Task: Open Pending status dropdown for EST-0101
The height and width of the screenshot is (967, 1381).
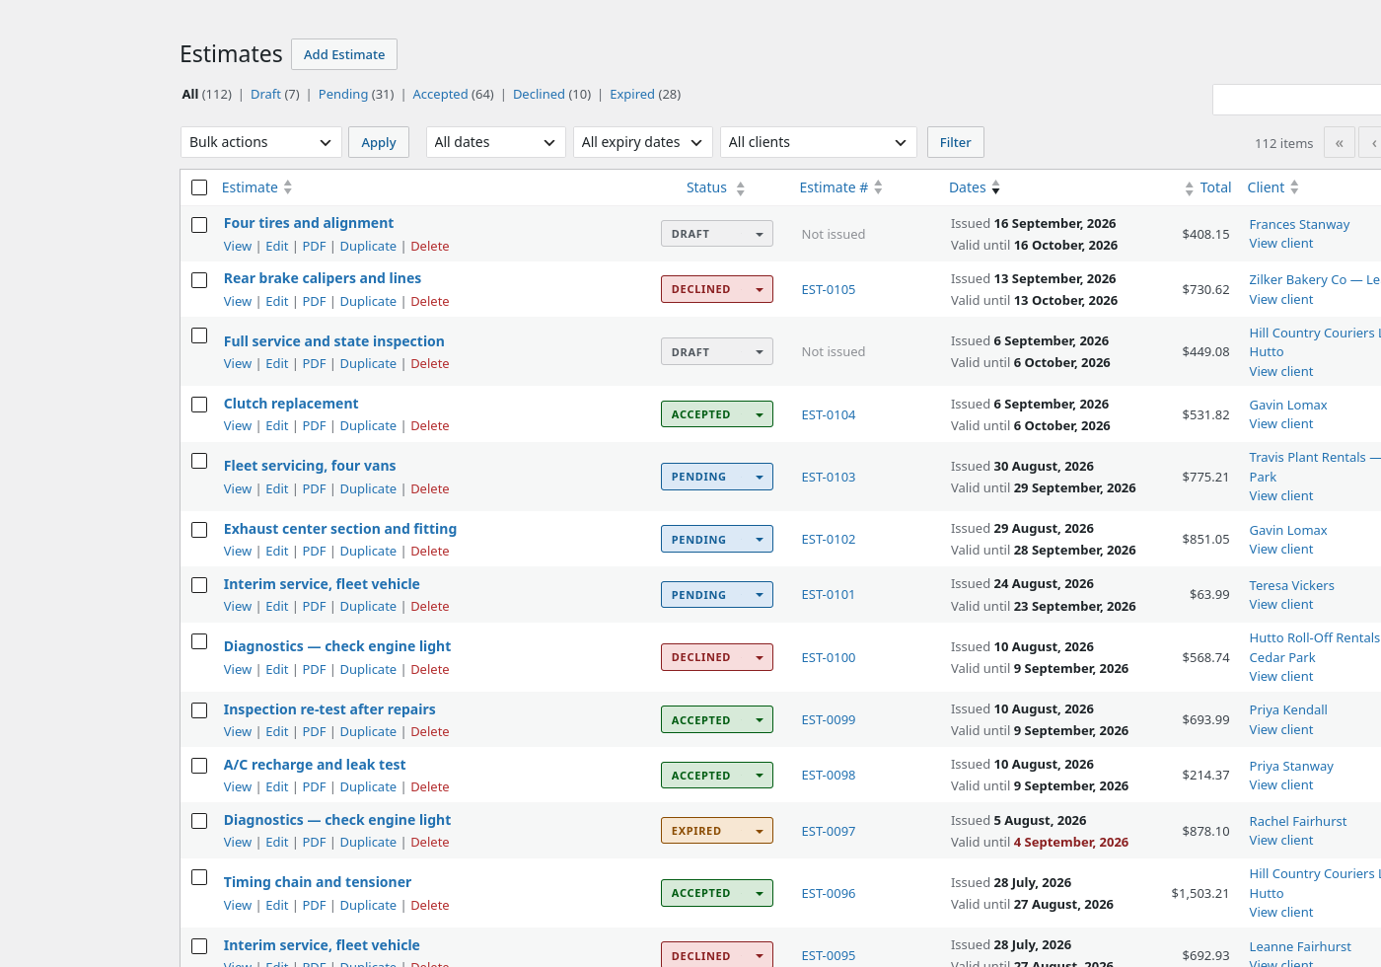Action: point(717,595)
